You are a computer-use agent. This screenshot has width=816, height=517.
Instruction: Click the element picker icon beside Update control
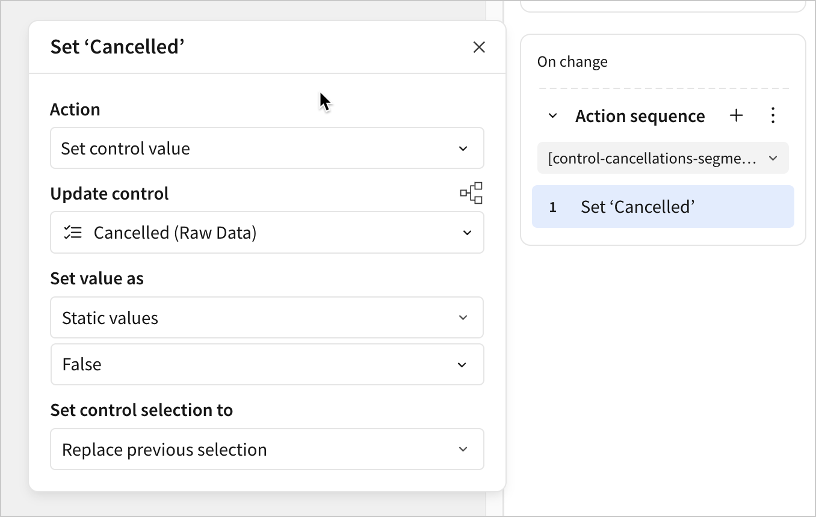(471, 193)
